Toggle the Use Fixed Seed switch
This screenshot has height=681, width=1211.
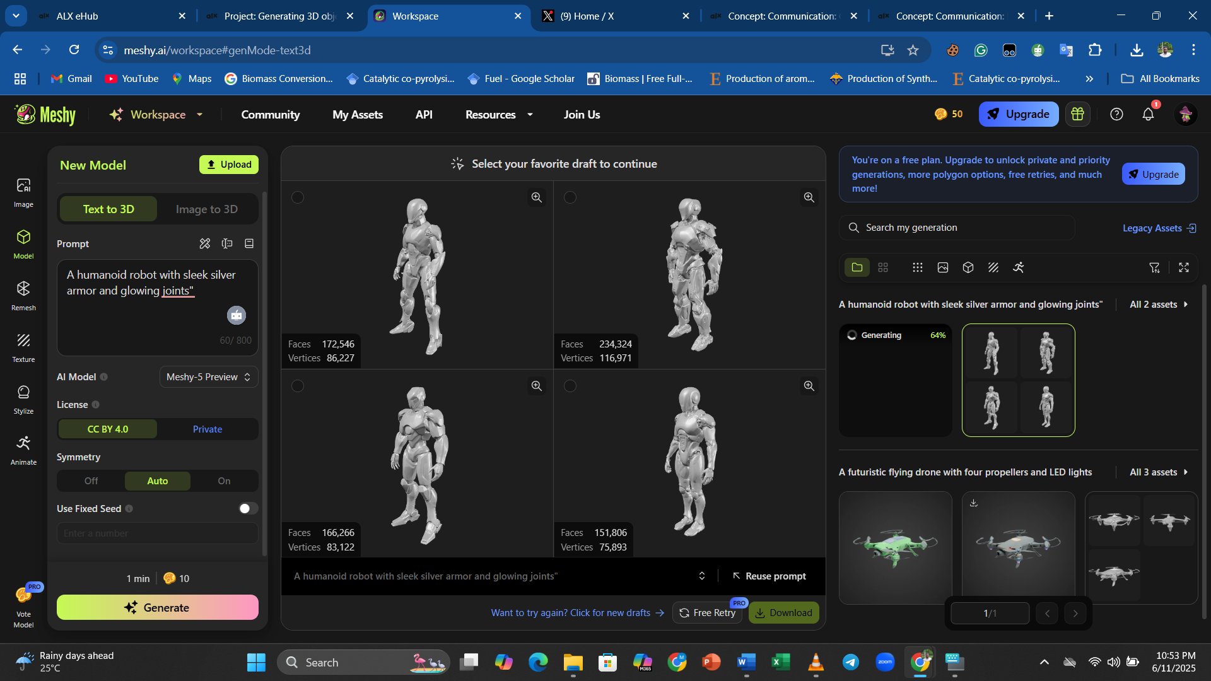(x=248, y=509)
